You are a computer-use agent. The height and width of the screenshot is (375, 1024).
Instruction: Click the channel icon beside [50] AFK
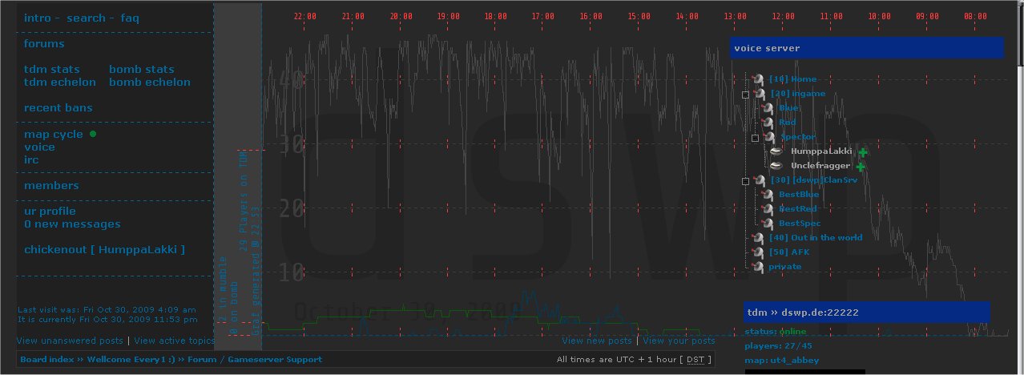(757, 252)
